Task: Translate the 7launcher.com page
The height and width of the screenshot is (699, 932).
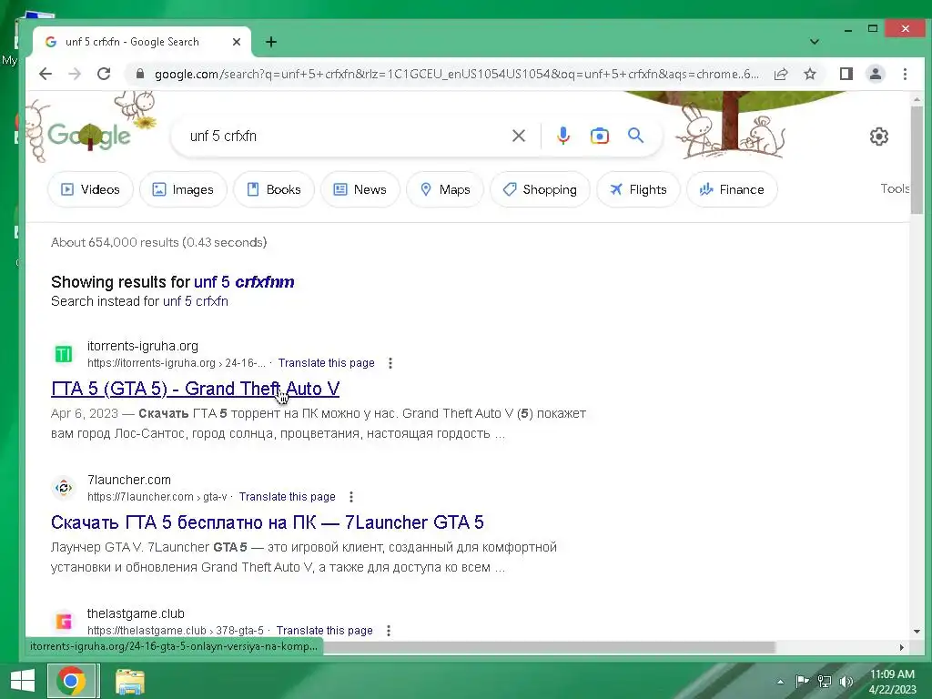Action: pos(287,497)
